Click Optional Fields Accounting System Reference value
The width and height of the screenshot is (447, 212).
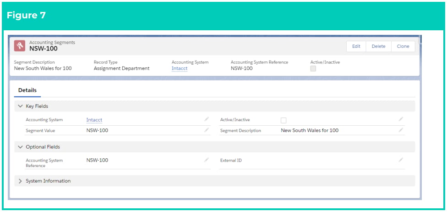(97, 160)
